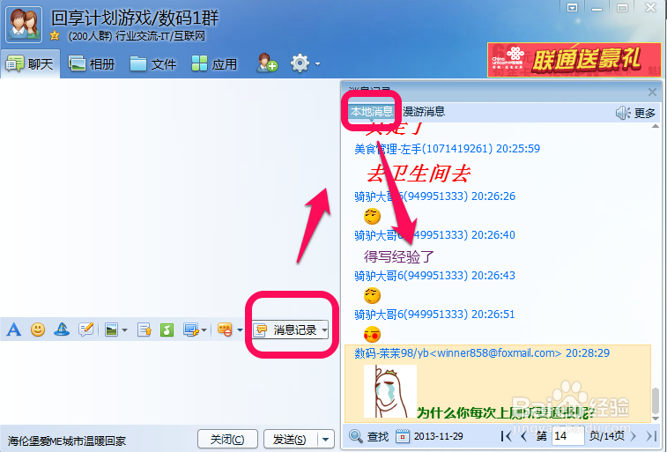Click the 联通送豪礼 advertisement banner
Image resolution: width=667 pixels, height=452 pixels.
click(x=574, y=60)
